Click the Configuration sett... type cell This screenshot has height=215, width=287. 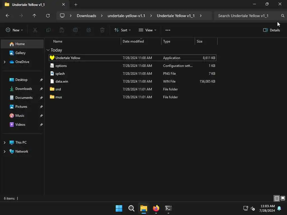click(x=178, y=66)
